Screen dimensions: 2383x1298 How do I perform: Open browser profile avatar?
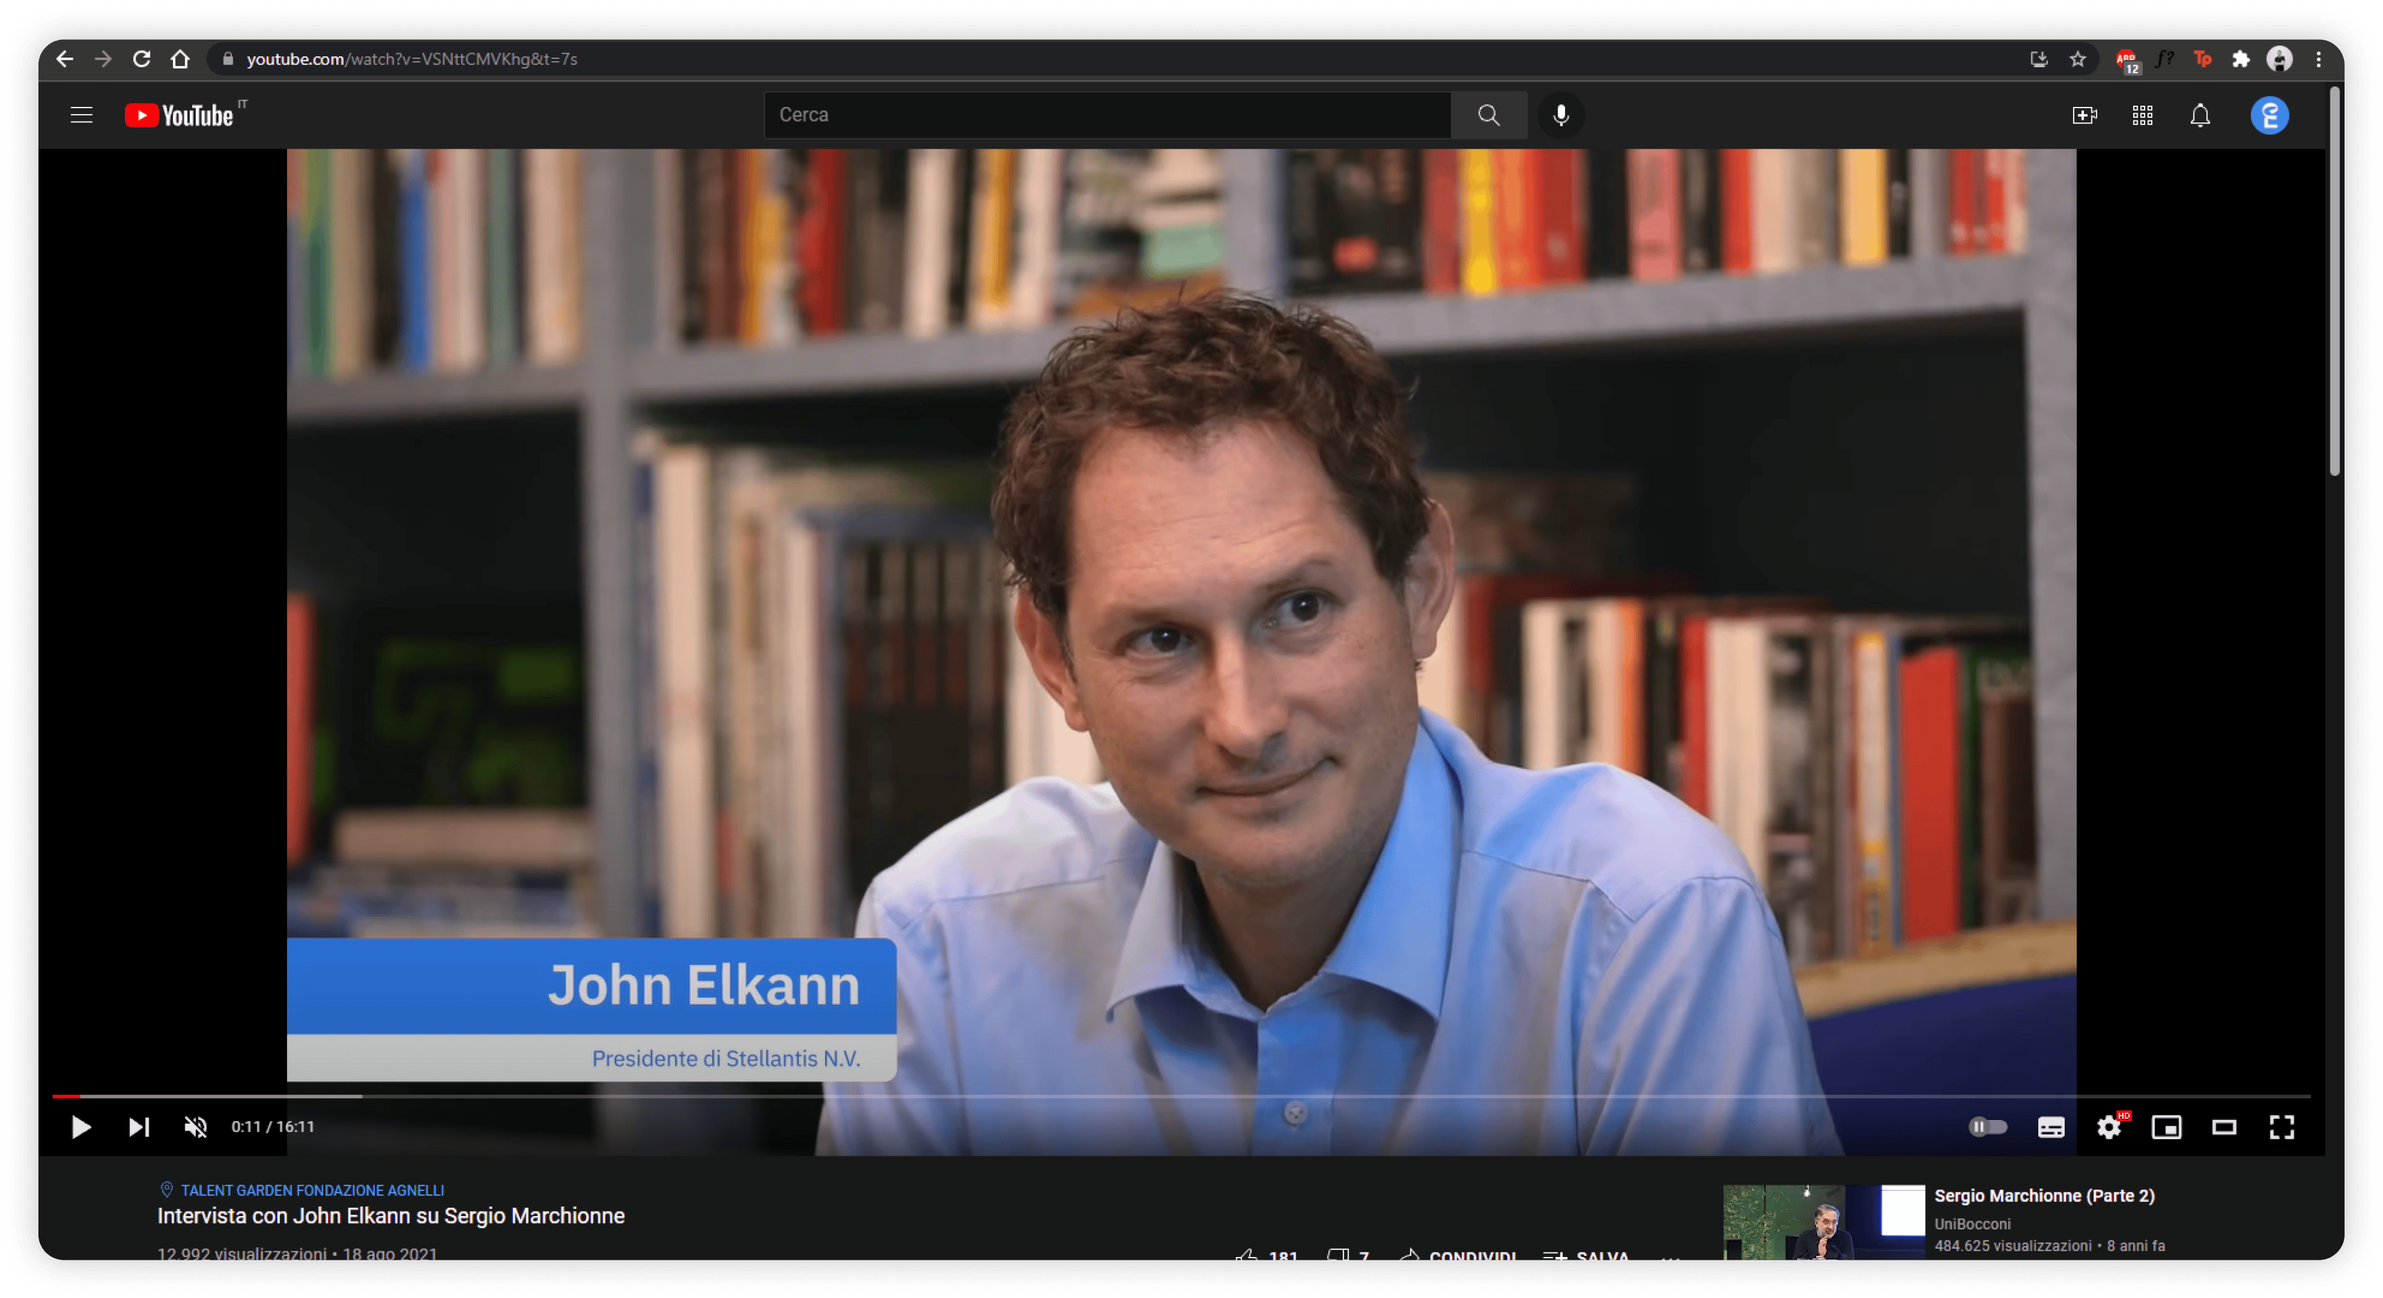click(2279, 59)
